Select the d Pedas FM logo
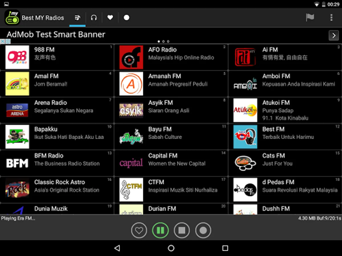 (x=245, y=189)
